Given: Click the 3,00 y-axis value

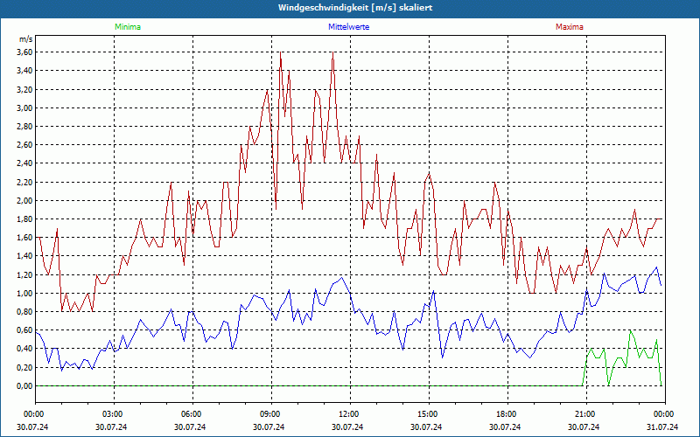Looking at the screenshot, I should point(24,108).
